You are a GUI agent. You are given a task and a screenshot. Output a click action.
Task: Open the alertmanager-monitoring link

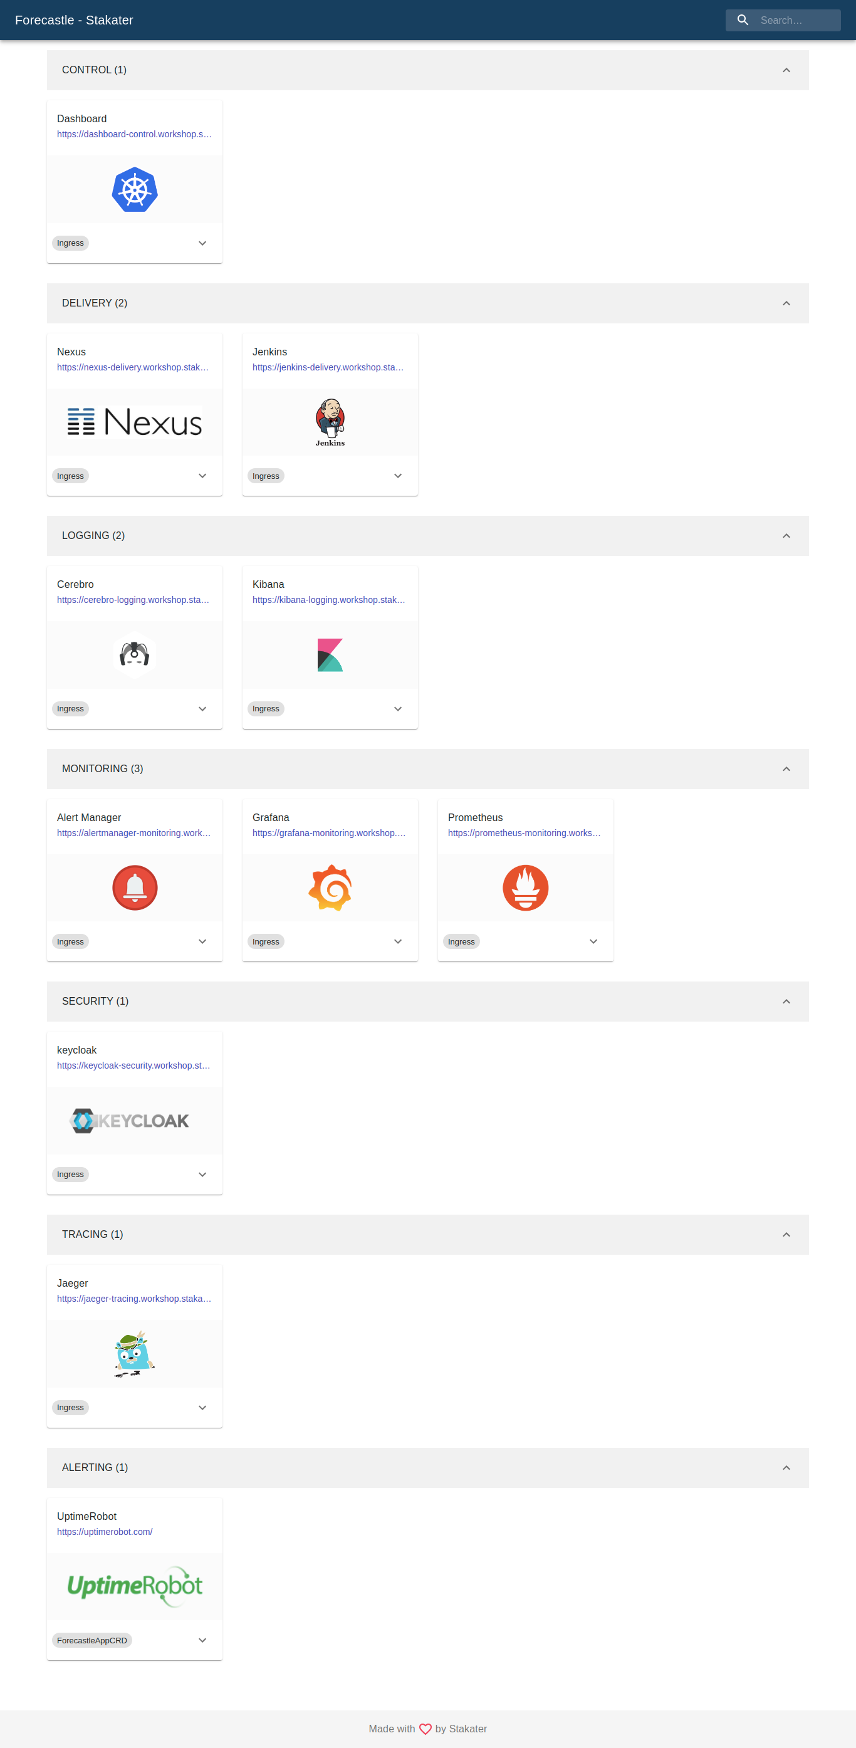(x=133, y=832)
